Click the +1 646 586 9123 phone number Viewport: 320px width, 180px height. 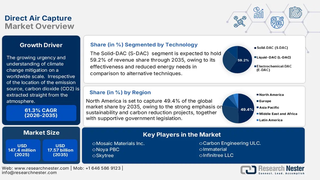tap(103, 168)
